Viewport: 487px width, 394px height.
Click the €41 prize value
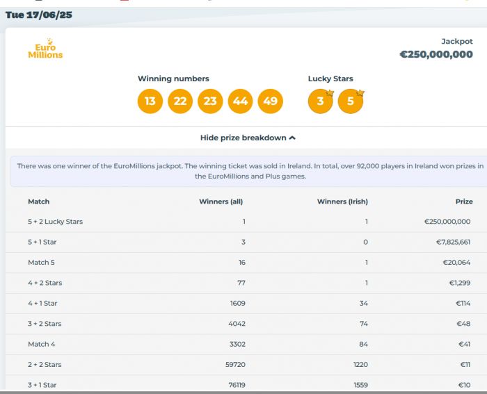(464, 344)
